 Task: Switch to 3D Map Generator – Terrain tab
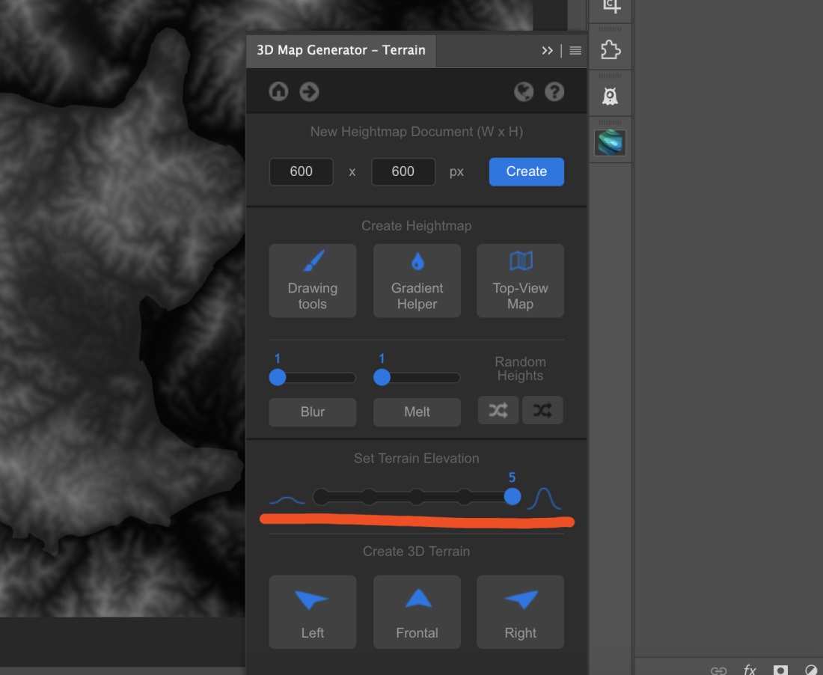[341, 50]
